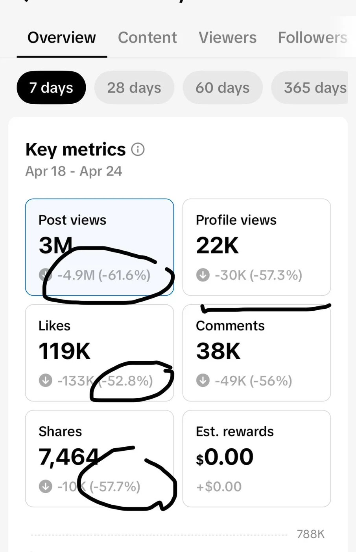Image resolution: width=356 pixels, height=552 pixels.
Task: Choose the 60 days time range
Action: click(x=223, y=88)
